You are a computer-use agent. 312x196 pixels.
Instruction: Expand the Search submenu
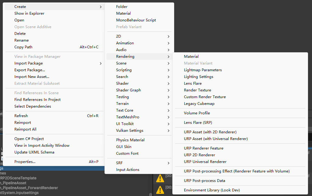coord(139,77)
